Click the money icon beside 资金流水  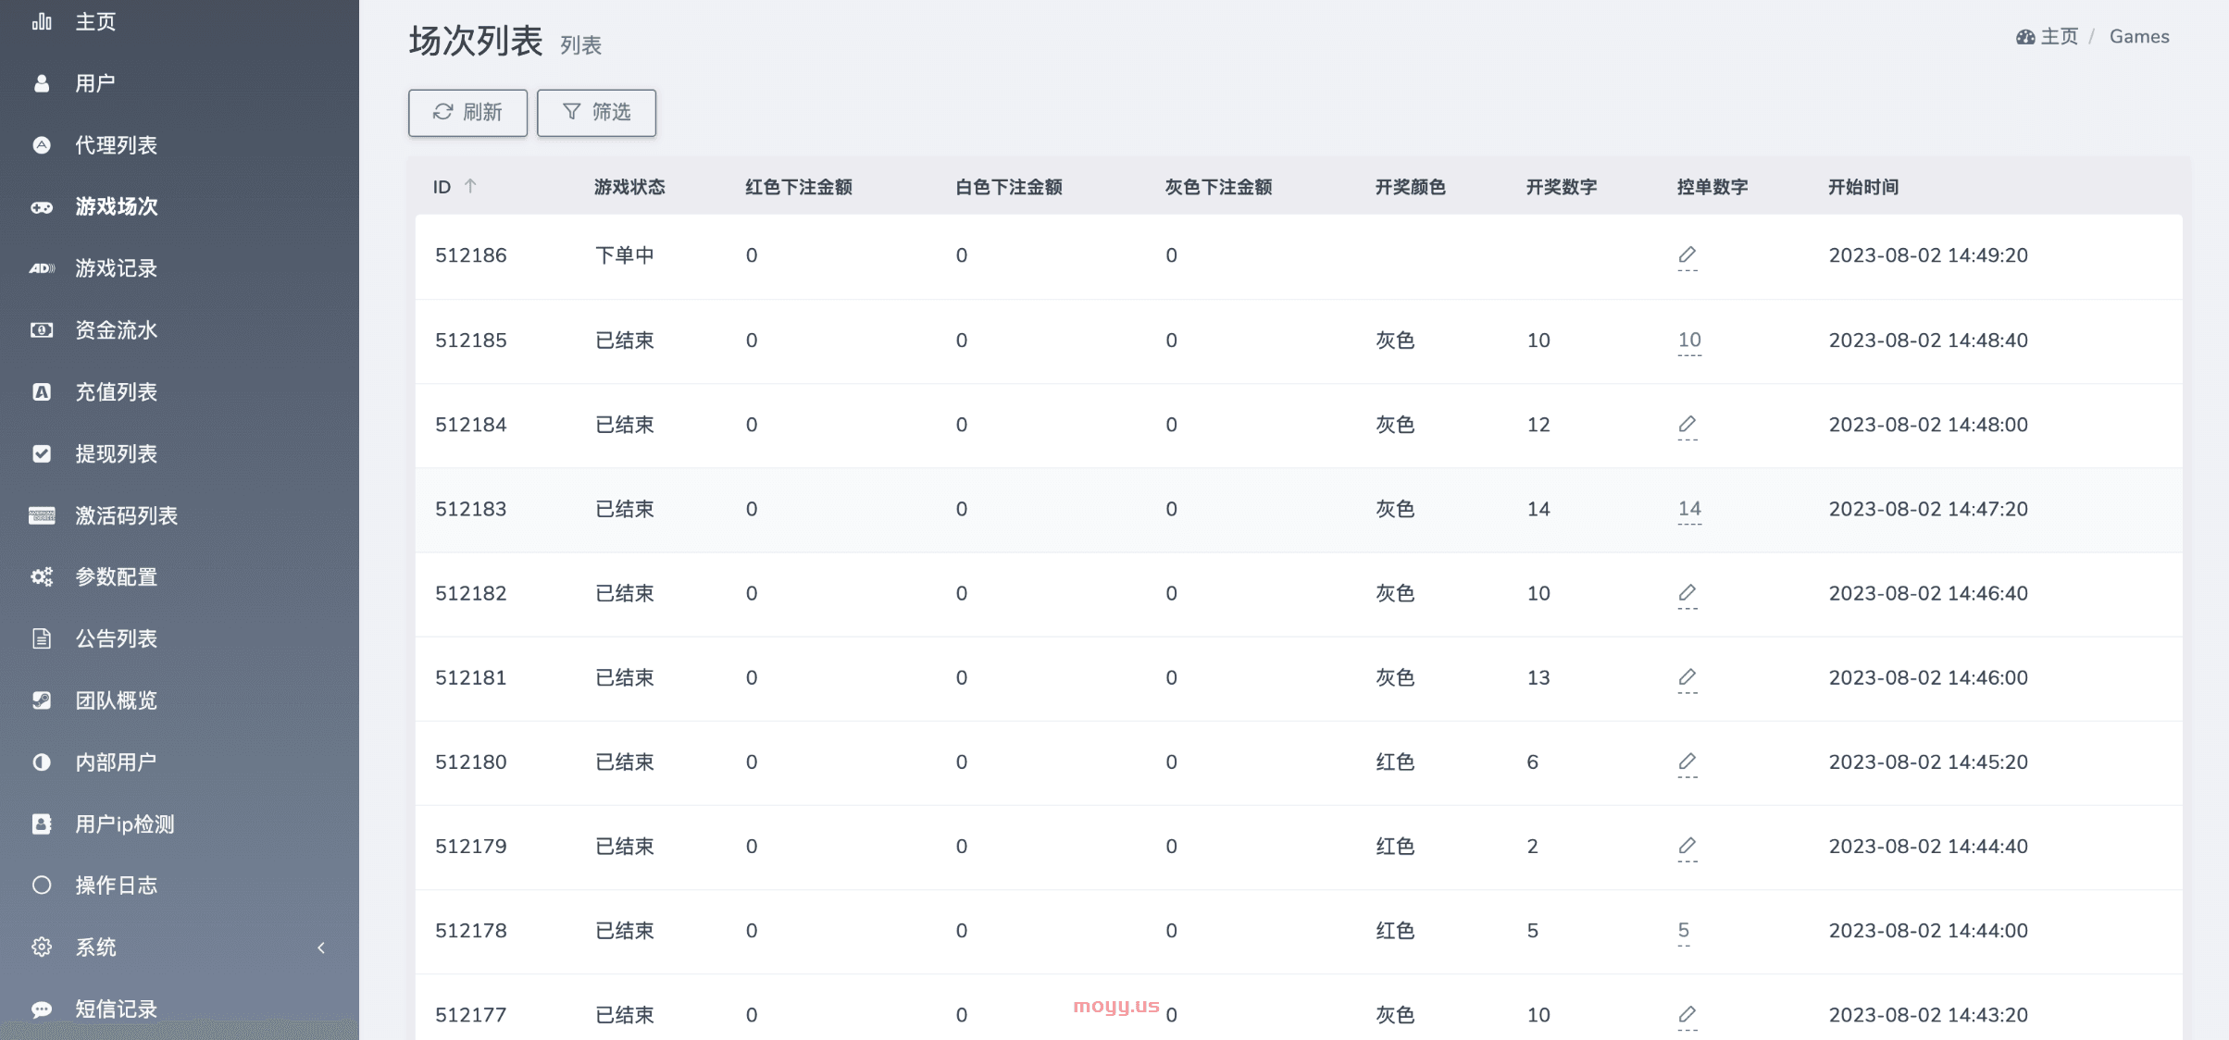pyautogui.click(x=42, y=330)
